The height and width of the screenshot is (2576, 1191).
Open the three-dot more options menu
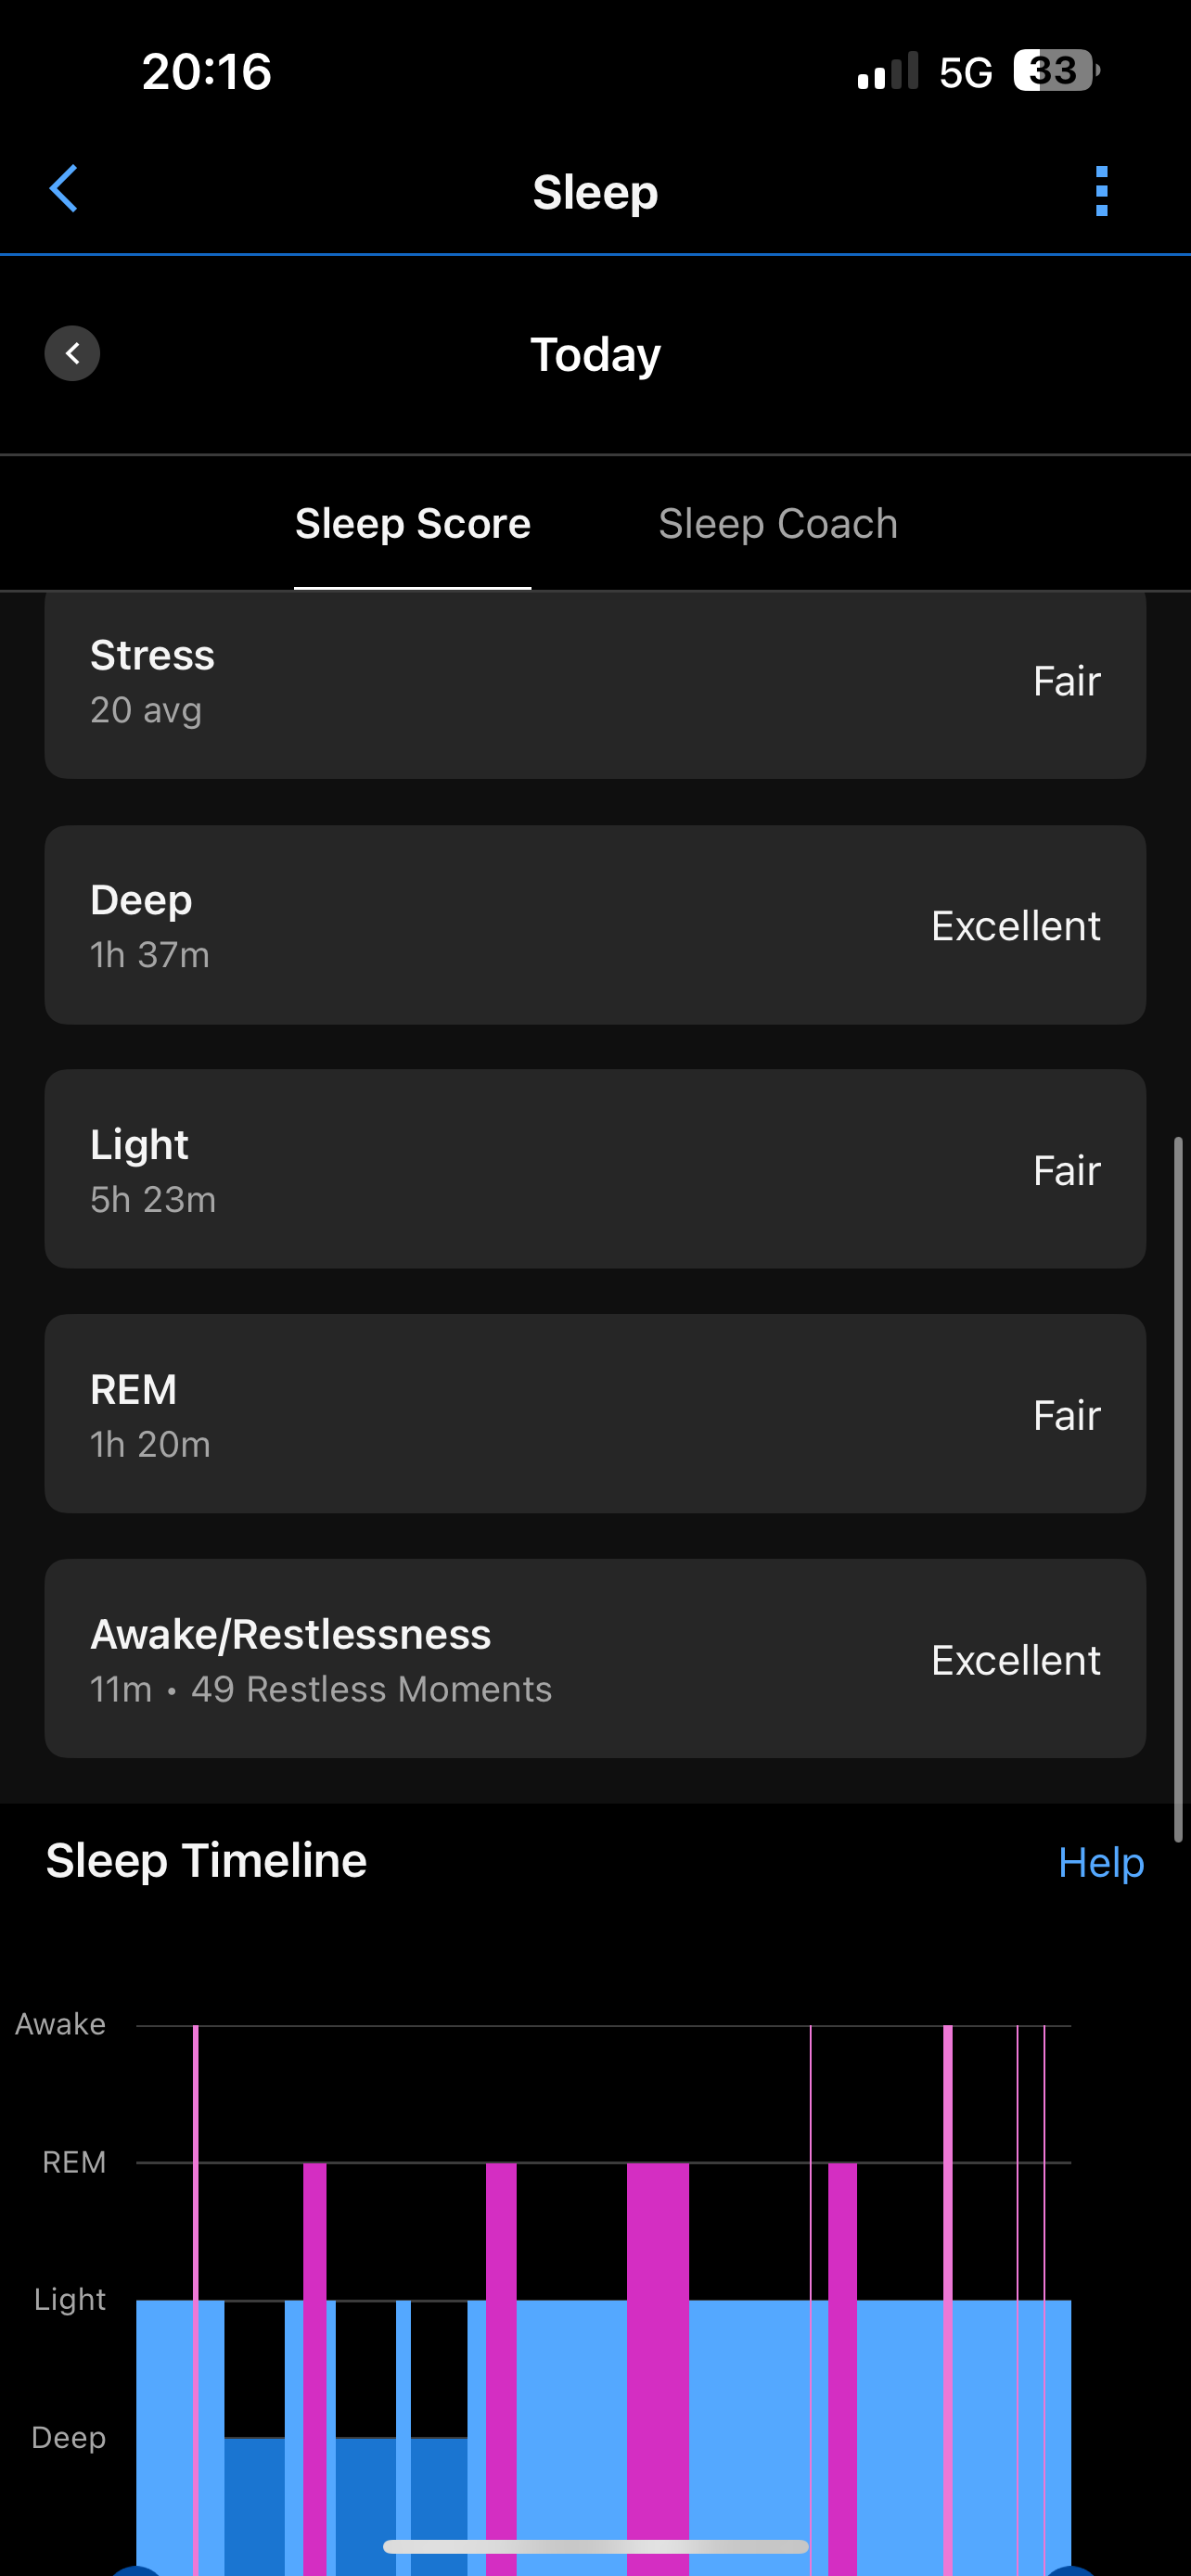pos(1101,190)
